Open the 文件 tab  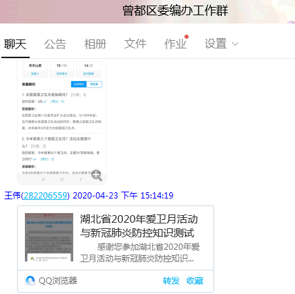[135, 44]
